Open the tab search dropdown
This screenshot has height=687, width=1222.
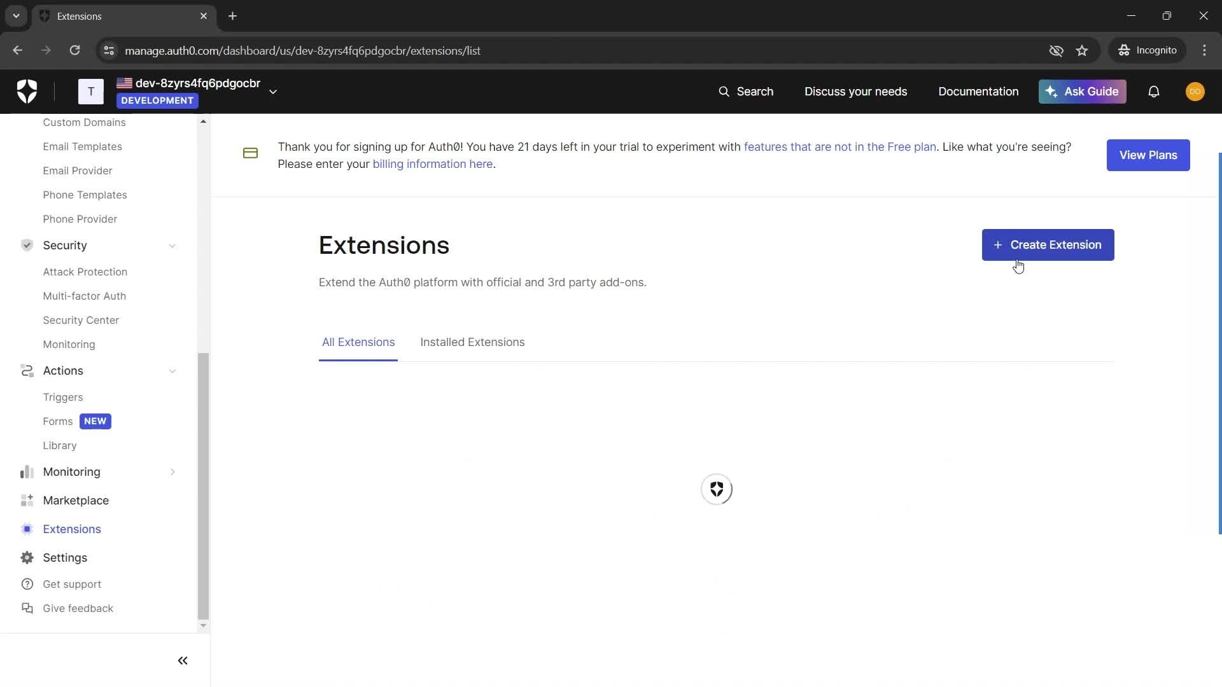(x=16, y=16)
